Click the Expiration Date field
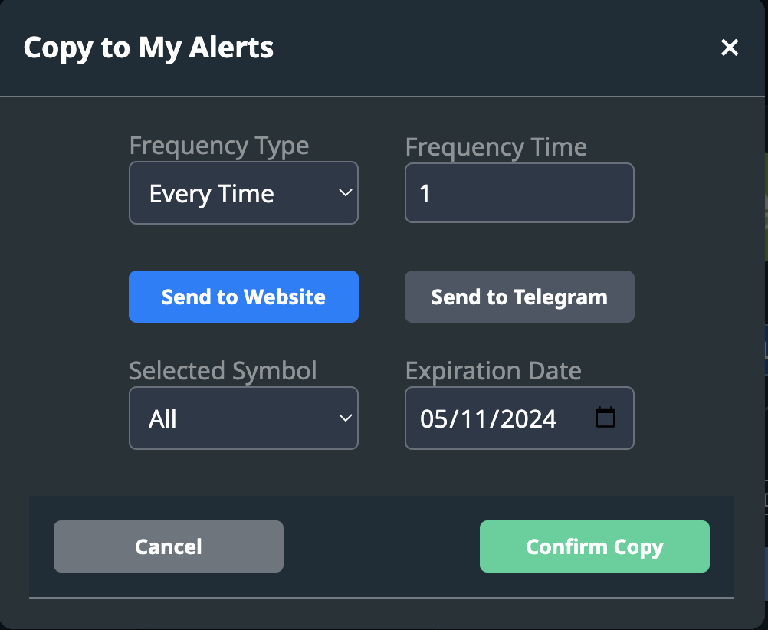 pyautogui.click(x=506, y=418)
